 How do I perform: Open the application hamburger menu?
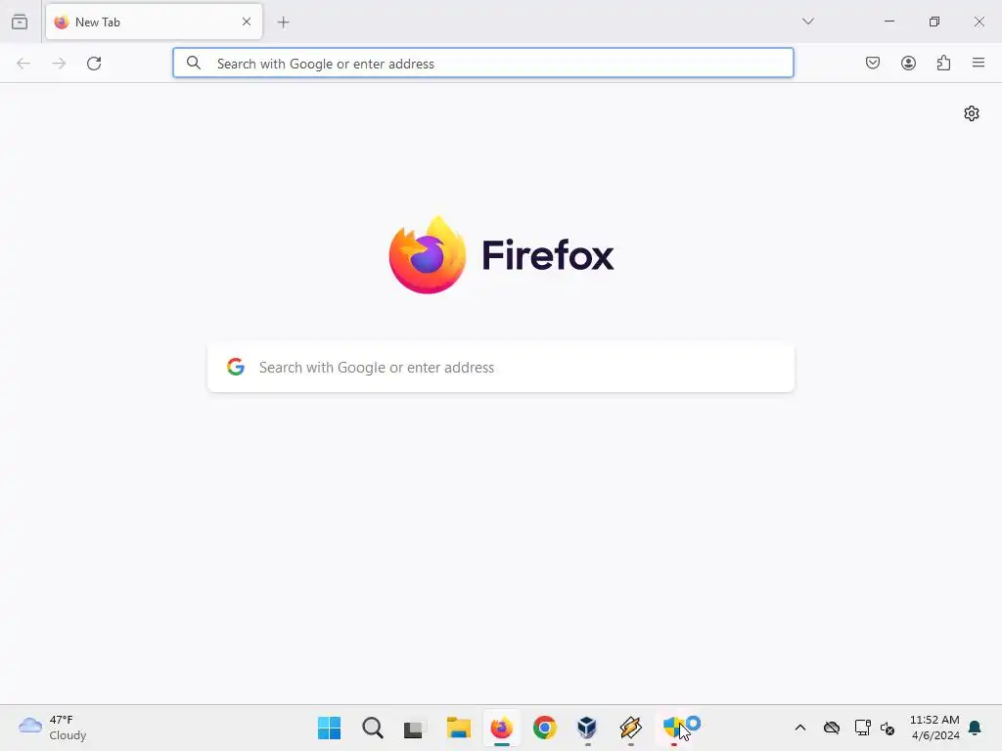tap(979, 63)
